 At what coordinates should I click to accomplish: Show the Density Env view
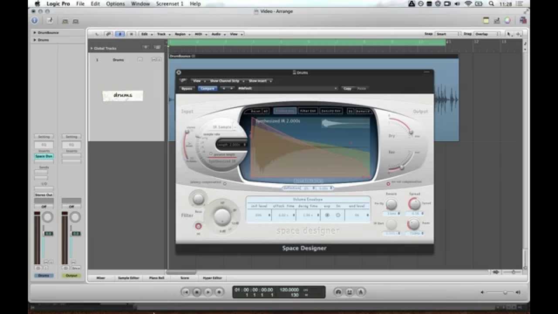click(x=331, y=111)
